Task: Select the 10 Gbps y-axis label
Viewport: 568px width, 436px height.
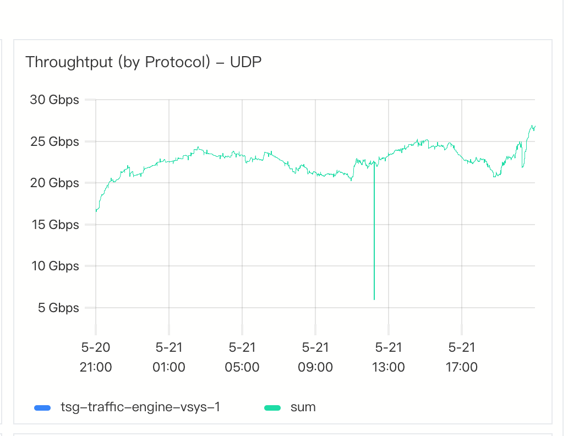Action: [x=54, y=266]
